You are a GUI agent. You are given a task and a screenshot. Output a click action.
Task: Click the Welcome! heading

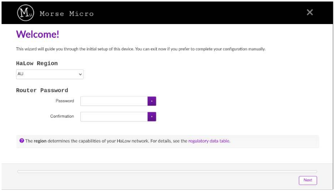pos(38,34)
